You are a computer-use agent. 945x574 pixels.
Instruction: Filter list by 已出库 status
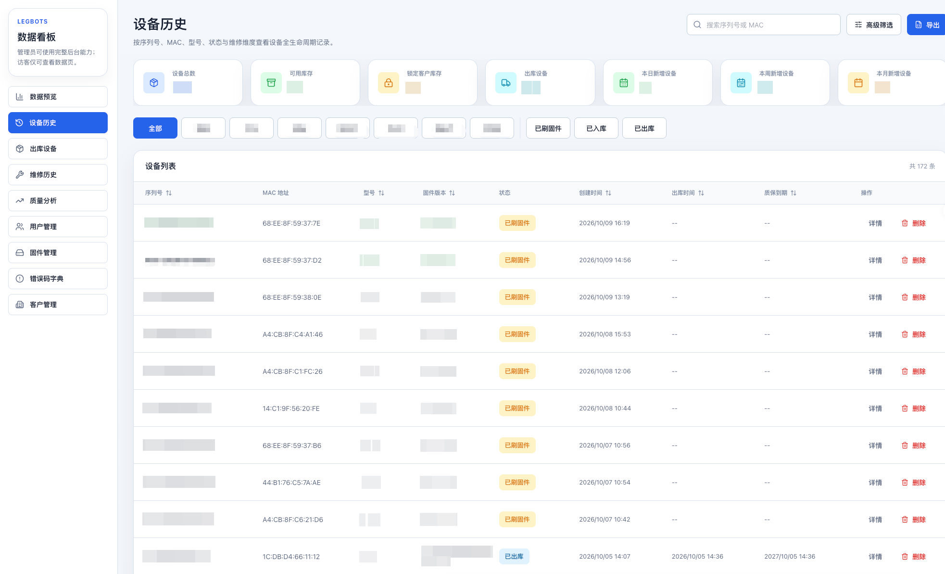point(644,128)
